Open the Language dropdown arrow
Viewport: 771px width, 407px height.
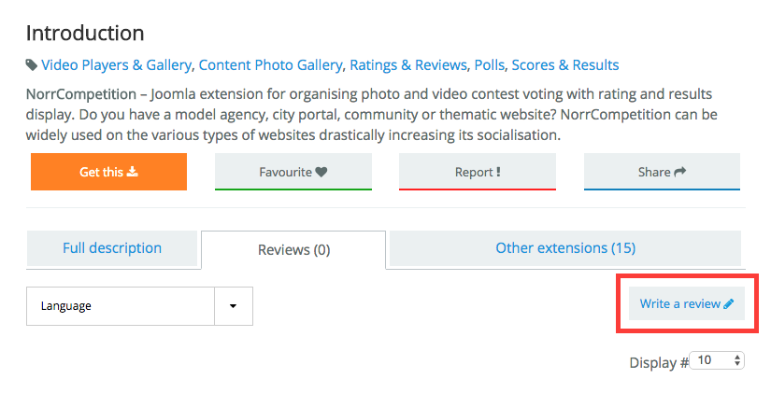tap(233, 306)
